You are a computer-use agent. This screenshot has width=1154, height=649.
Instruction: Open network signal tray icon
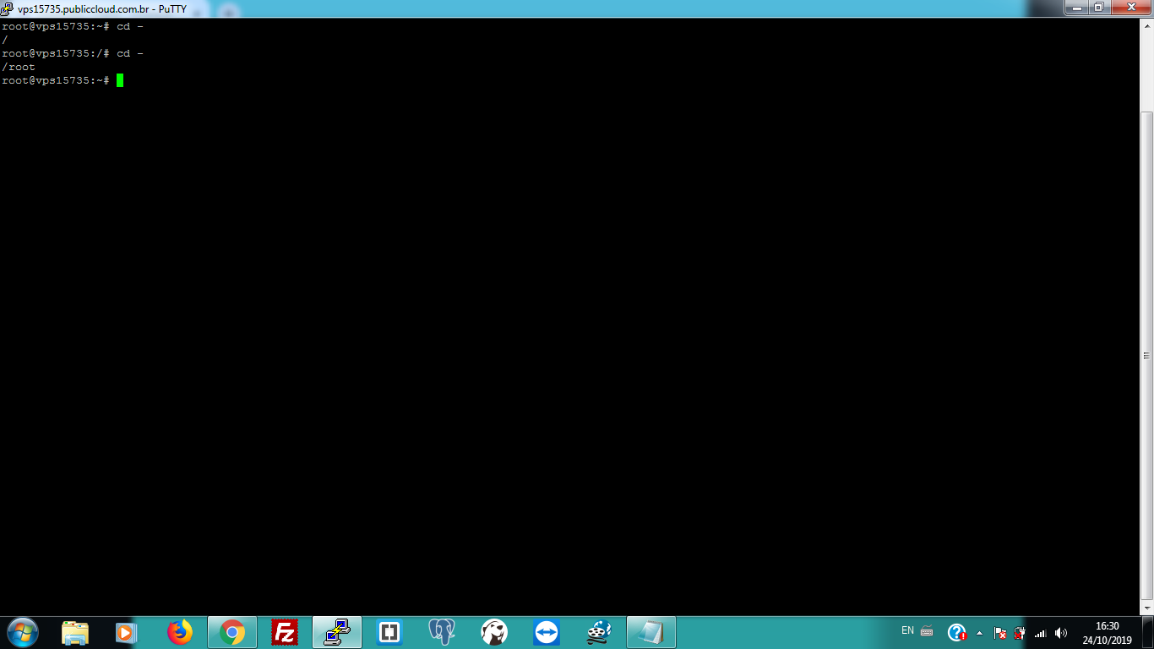[1040, 633]
